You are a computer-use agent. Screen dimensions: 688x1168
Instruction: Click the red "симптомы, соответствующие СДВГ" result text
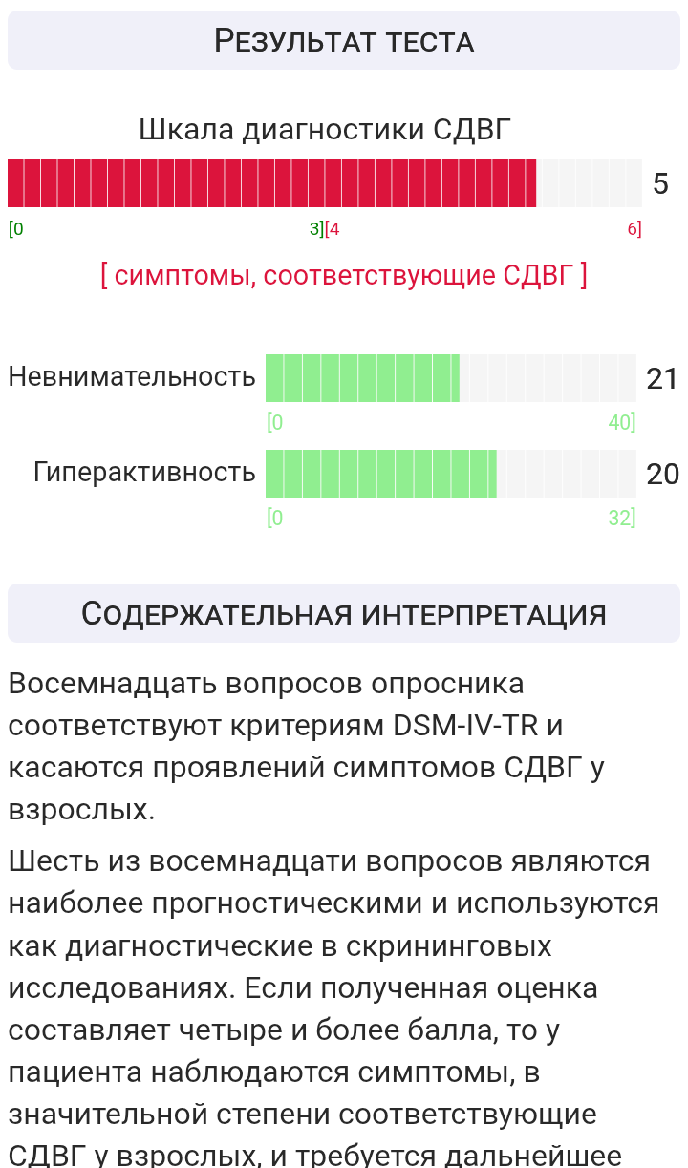pyautogui.click(x=344, y=275)
